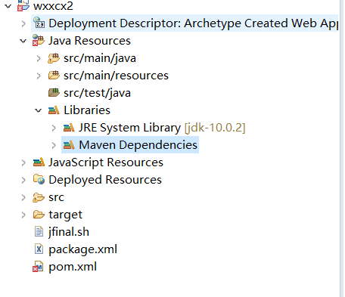Click the pom.xml Maven file icon
The image size is (345, 297).
tap(38, 267)
